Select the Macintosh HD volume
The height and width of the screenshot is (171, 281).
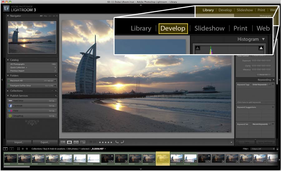[32, 81]
